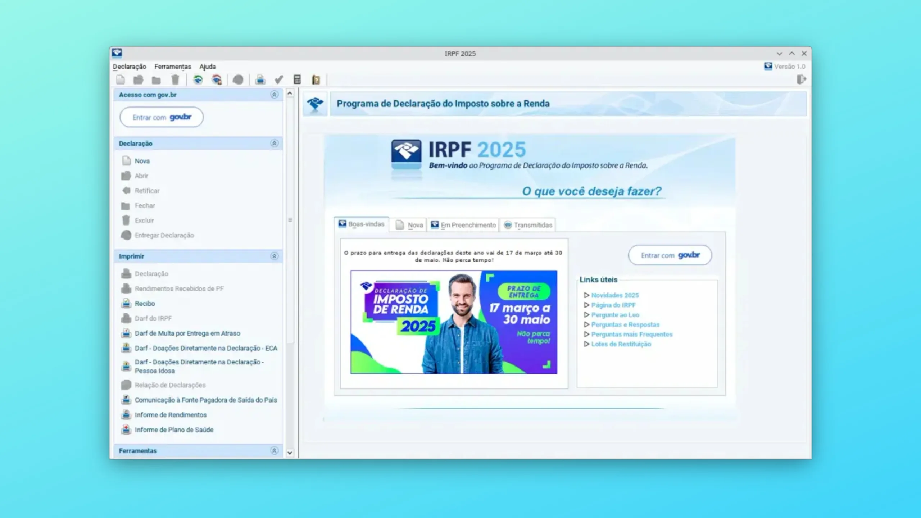Collapse the Declaração sidebar panel
The image size is (921, 518).
point(274,143)
